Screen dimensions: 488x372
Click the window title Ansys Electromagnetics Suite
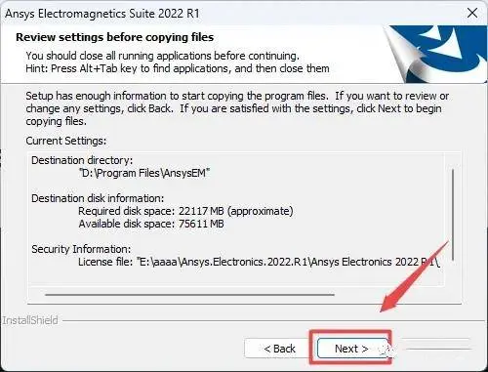(x=102, y=14)
